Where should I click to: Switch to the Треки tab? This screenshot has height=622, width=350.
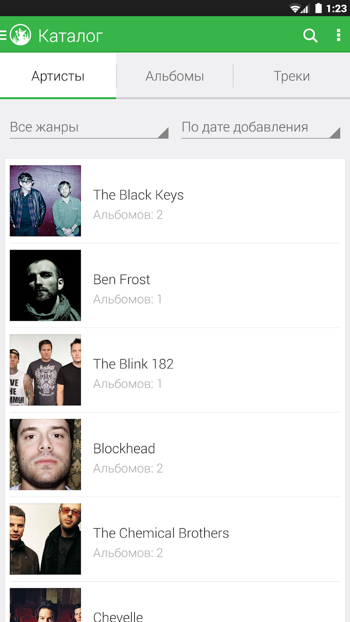(x=292, y=76)
